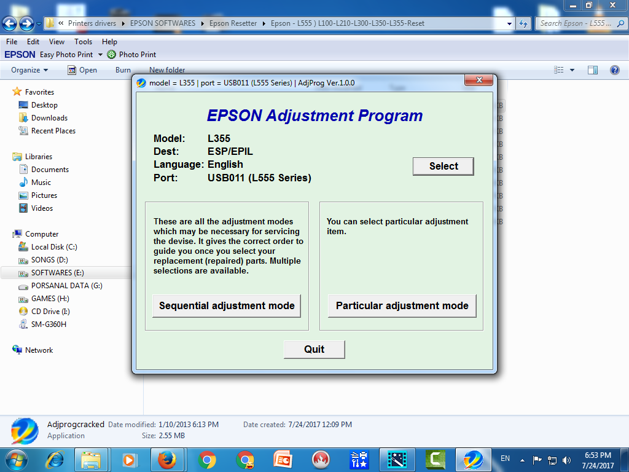
Task: Open the Help menu
Action: pyautogui.click(x=109, y=42)
